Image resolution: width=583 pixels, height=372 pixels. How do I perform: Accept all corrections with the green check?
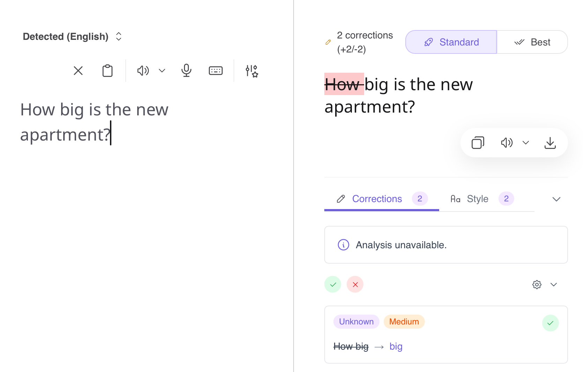point(333,285)
